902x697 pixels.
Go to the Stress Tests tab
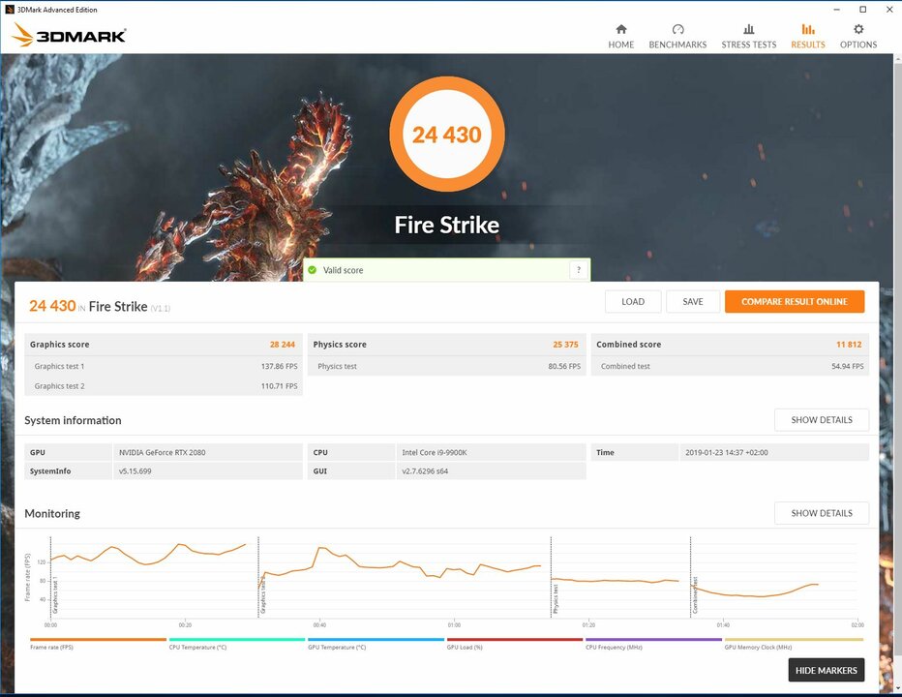coord(748,36)
